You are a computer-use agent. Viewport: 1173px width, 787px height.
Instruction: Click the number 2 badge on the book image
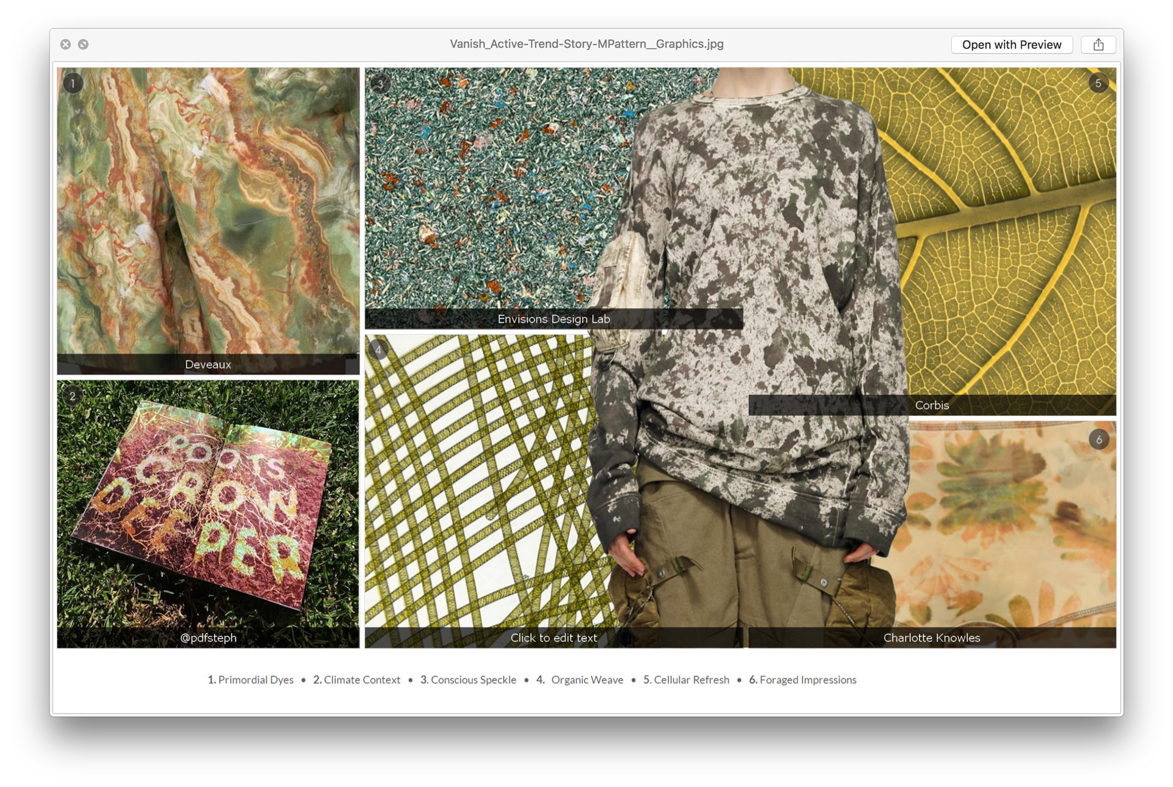coord(72,396)
